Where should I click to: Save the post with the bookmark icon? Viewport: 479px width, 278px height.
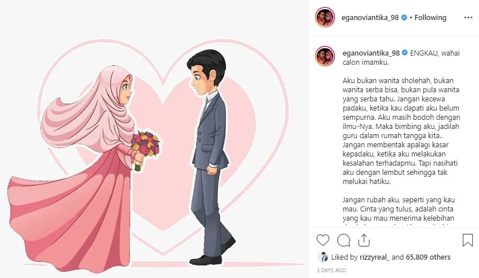coord(468,240)
